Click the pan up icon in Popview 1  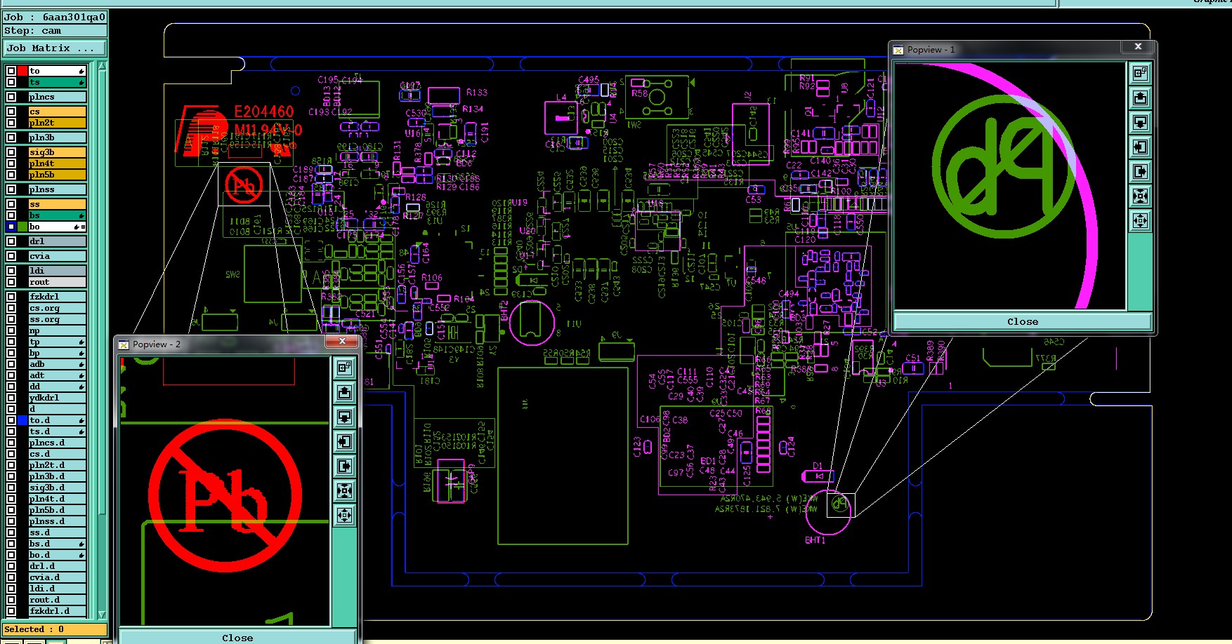1140,98
